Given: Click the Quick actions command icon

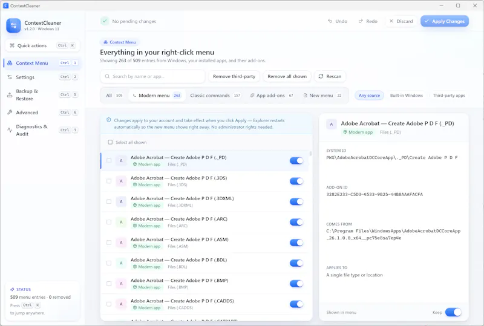Looking at the screenshot, I should coord(12,45).
